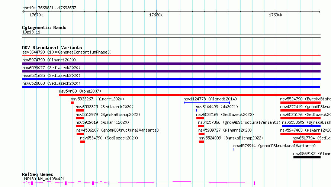Click the red bar under nsv5524099
Viewport: 331px width, 187px height.
[202, 142]
